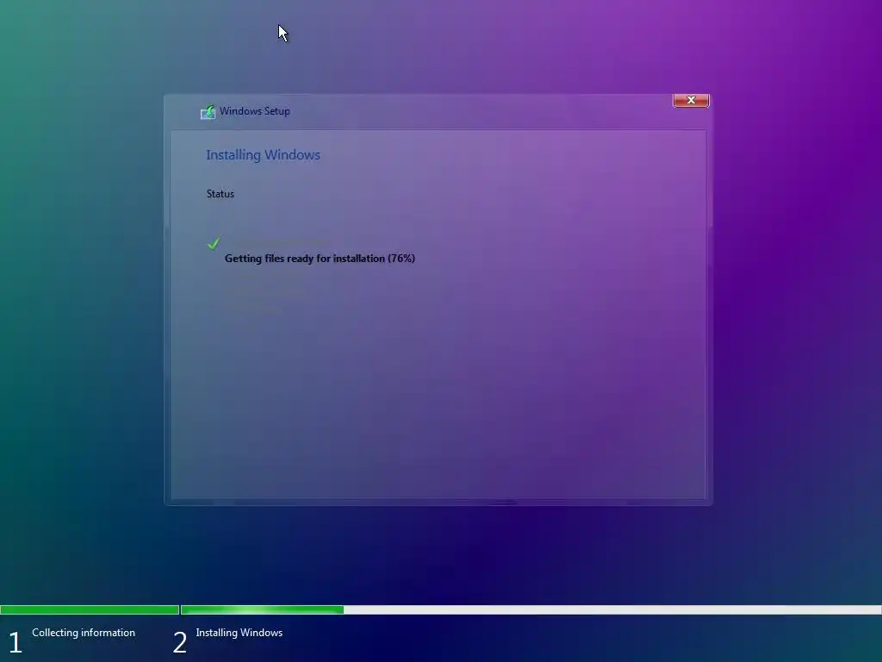Screen dimensions: 882x662
Task: Select the 'Getting files ready for installation (76%)' status
Action: point(320,259)
